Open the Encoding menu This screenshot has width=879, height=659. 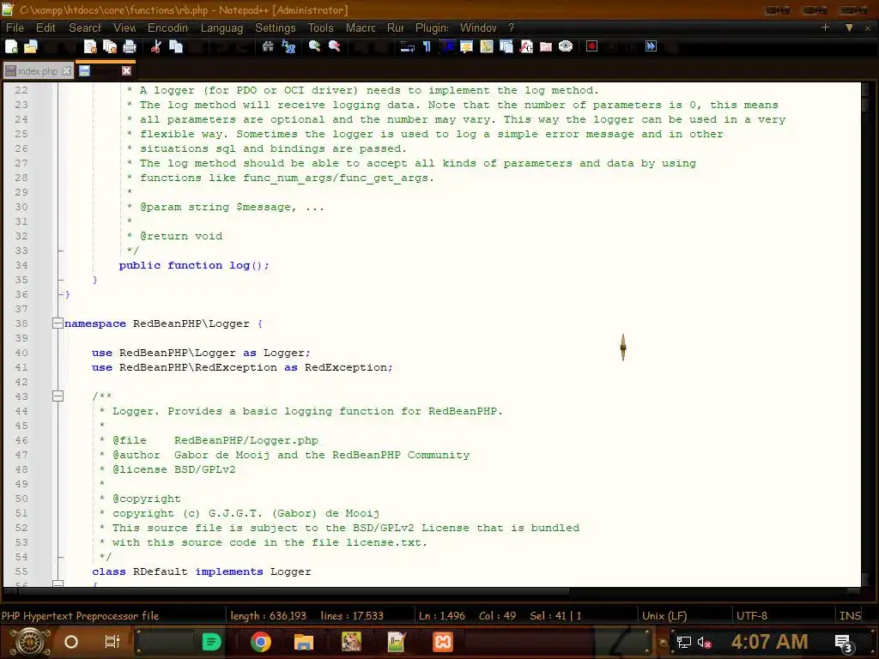[167, 27]
